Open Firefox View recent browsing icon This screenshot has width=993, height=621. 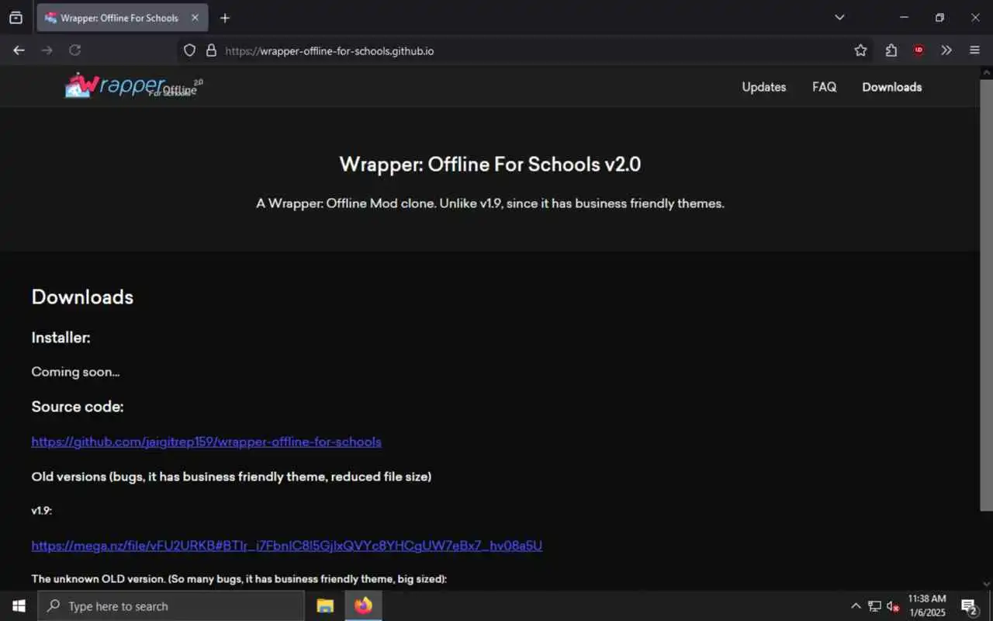click(16, 18)
